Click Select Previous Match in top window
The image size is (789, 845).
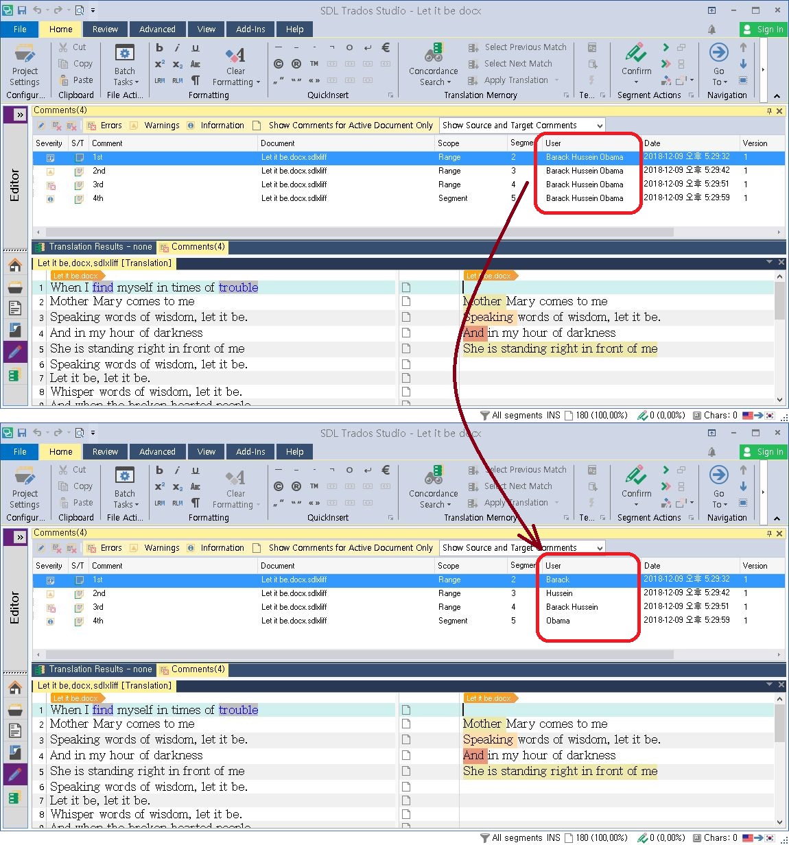coord(518,47)
